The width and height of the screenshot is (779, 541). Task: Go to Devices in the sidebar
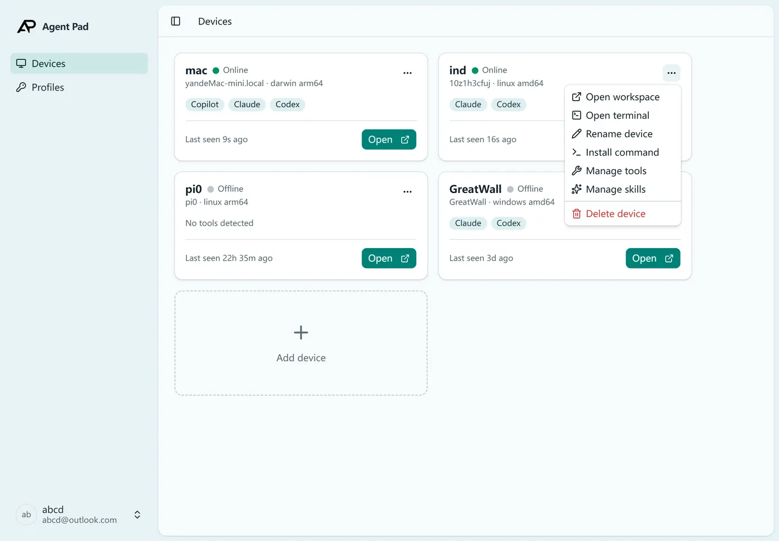click(79, 63)
